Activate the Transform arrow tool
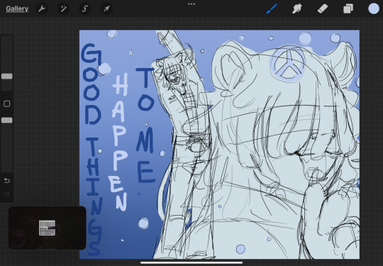383x266 pixels. (x=106, y=9)
